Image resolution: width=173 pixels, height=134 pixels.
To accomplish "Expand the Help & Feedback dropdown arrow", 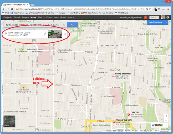I will tap(166, 22).
